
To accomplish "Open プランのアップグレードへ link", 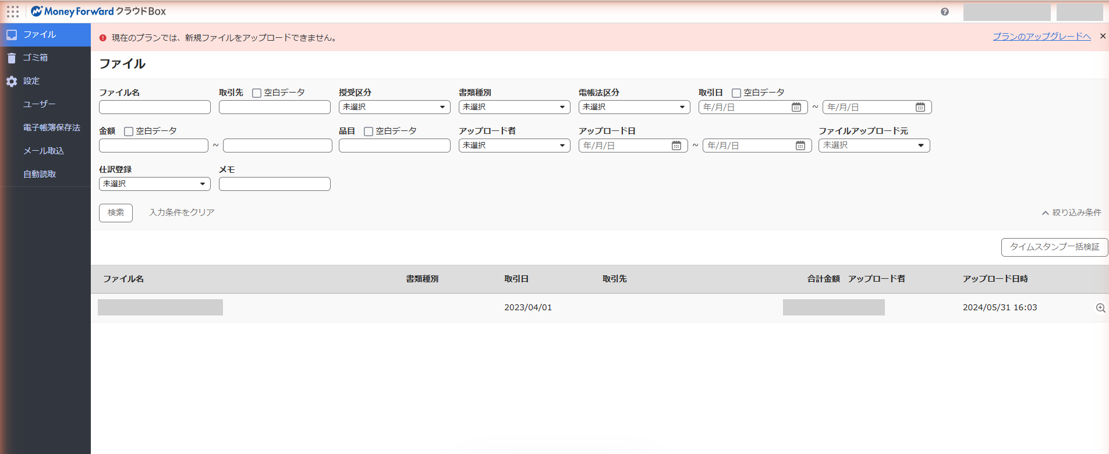I will (x=1041, y=36).
